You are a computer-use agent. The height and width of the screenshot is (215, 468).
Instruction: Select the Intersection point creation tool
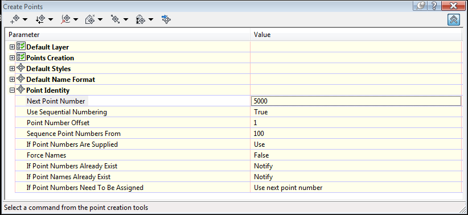click(40, 19)
